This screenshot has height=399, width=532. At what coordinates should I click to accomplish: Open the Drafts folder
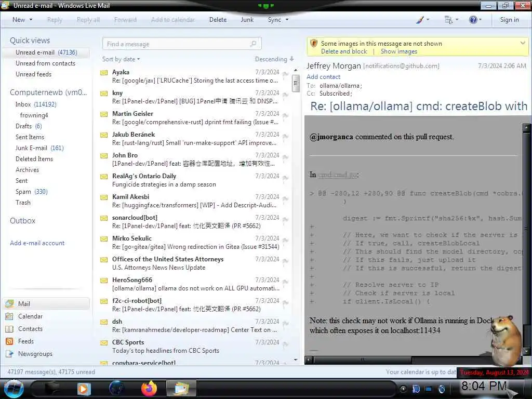point(29,126)
